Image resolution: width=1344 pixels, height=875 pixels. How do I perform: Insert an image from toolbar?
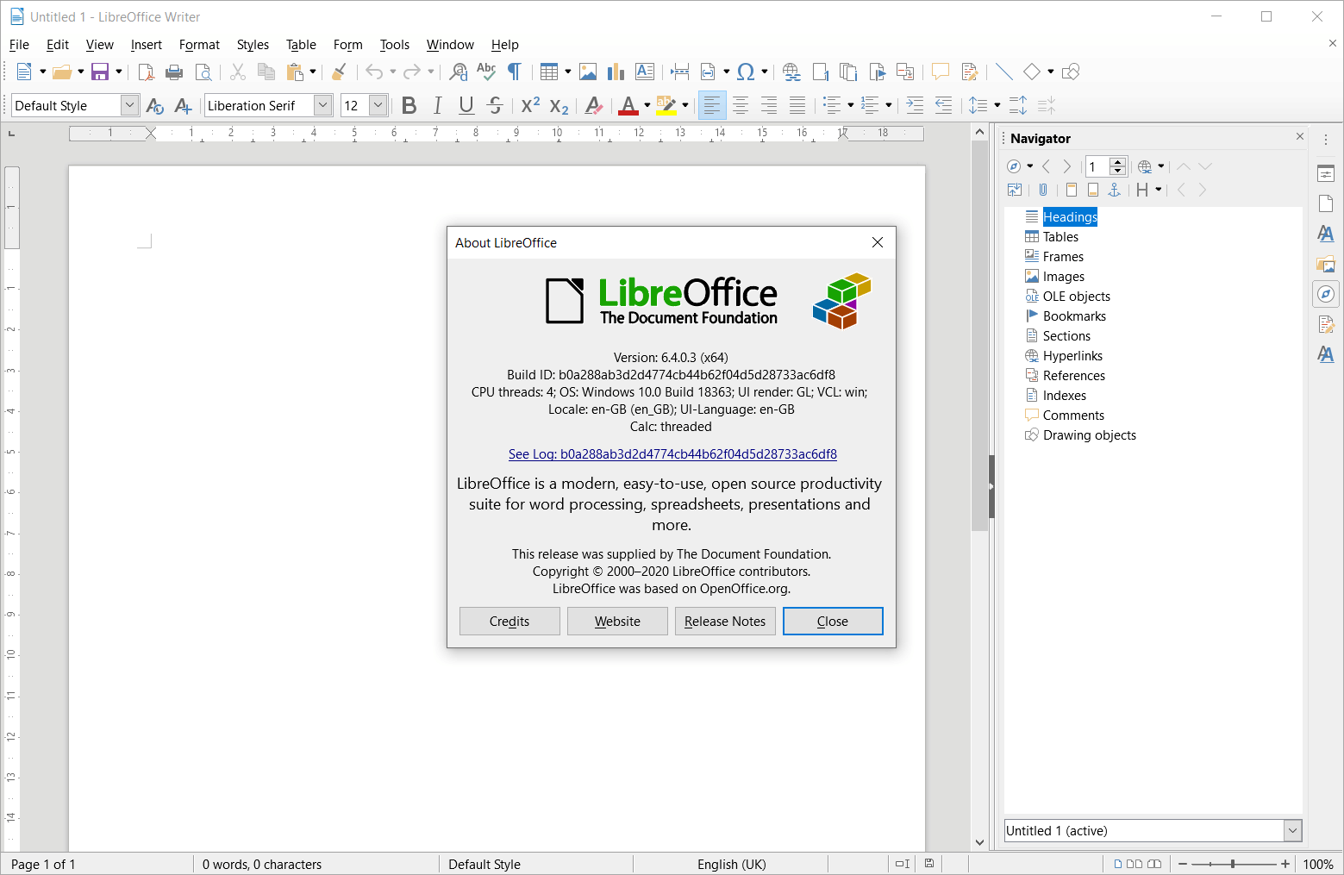[588, 72]
